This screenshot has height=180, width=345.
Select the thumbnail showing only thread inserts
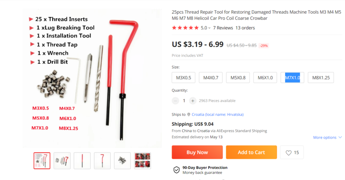coord(122,161)
